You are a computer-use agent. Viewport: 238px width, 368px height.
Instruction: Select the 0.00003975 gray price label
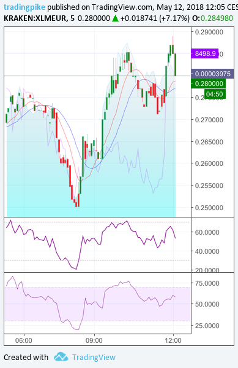tap(212, 74)
